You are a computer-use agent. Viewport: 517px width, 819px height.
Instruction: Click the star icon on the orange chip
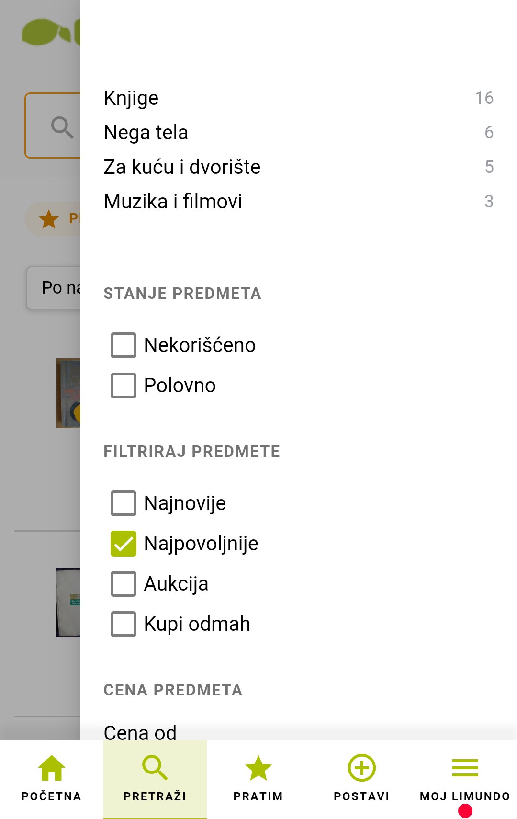coord(48,219)
